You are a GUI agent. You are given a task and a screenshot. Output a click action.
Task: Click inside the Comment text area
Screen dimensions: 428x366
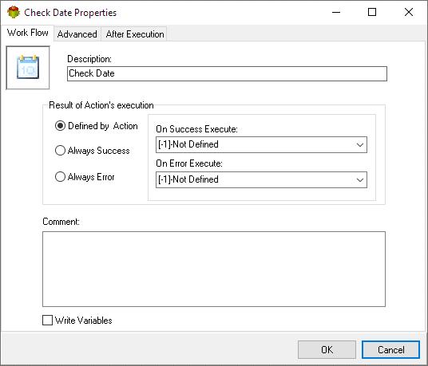coord(214,269)
